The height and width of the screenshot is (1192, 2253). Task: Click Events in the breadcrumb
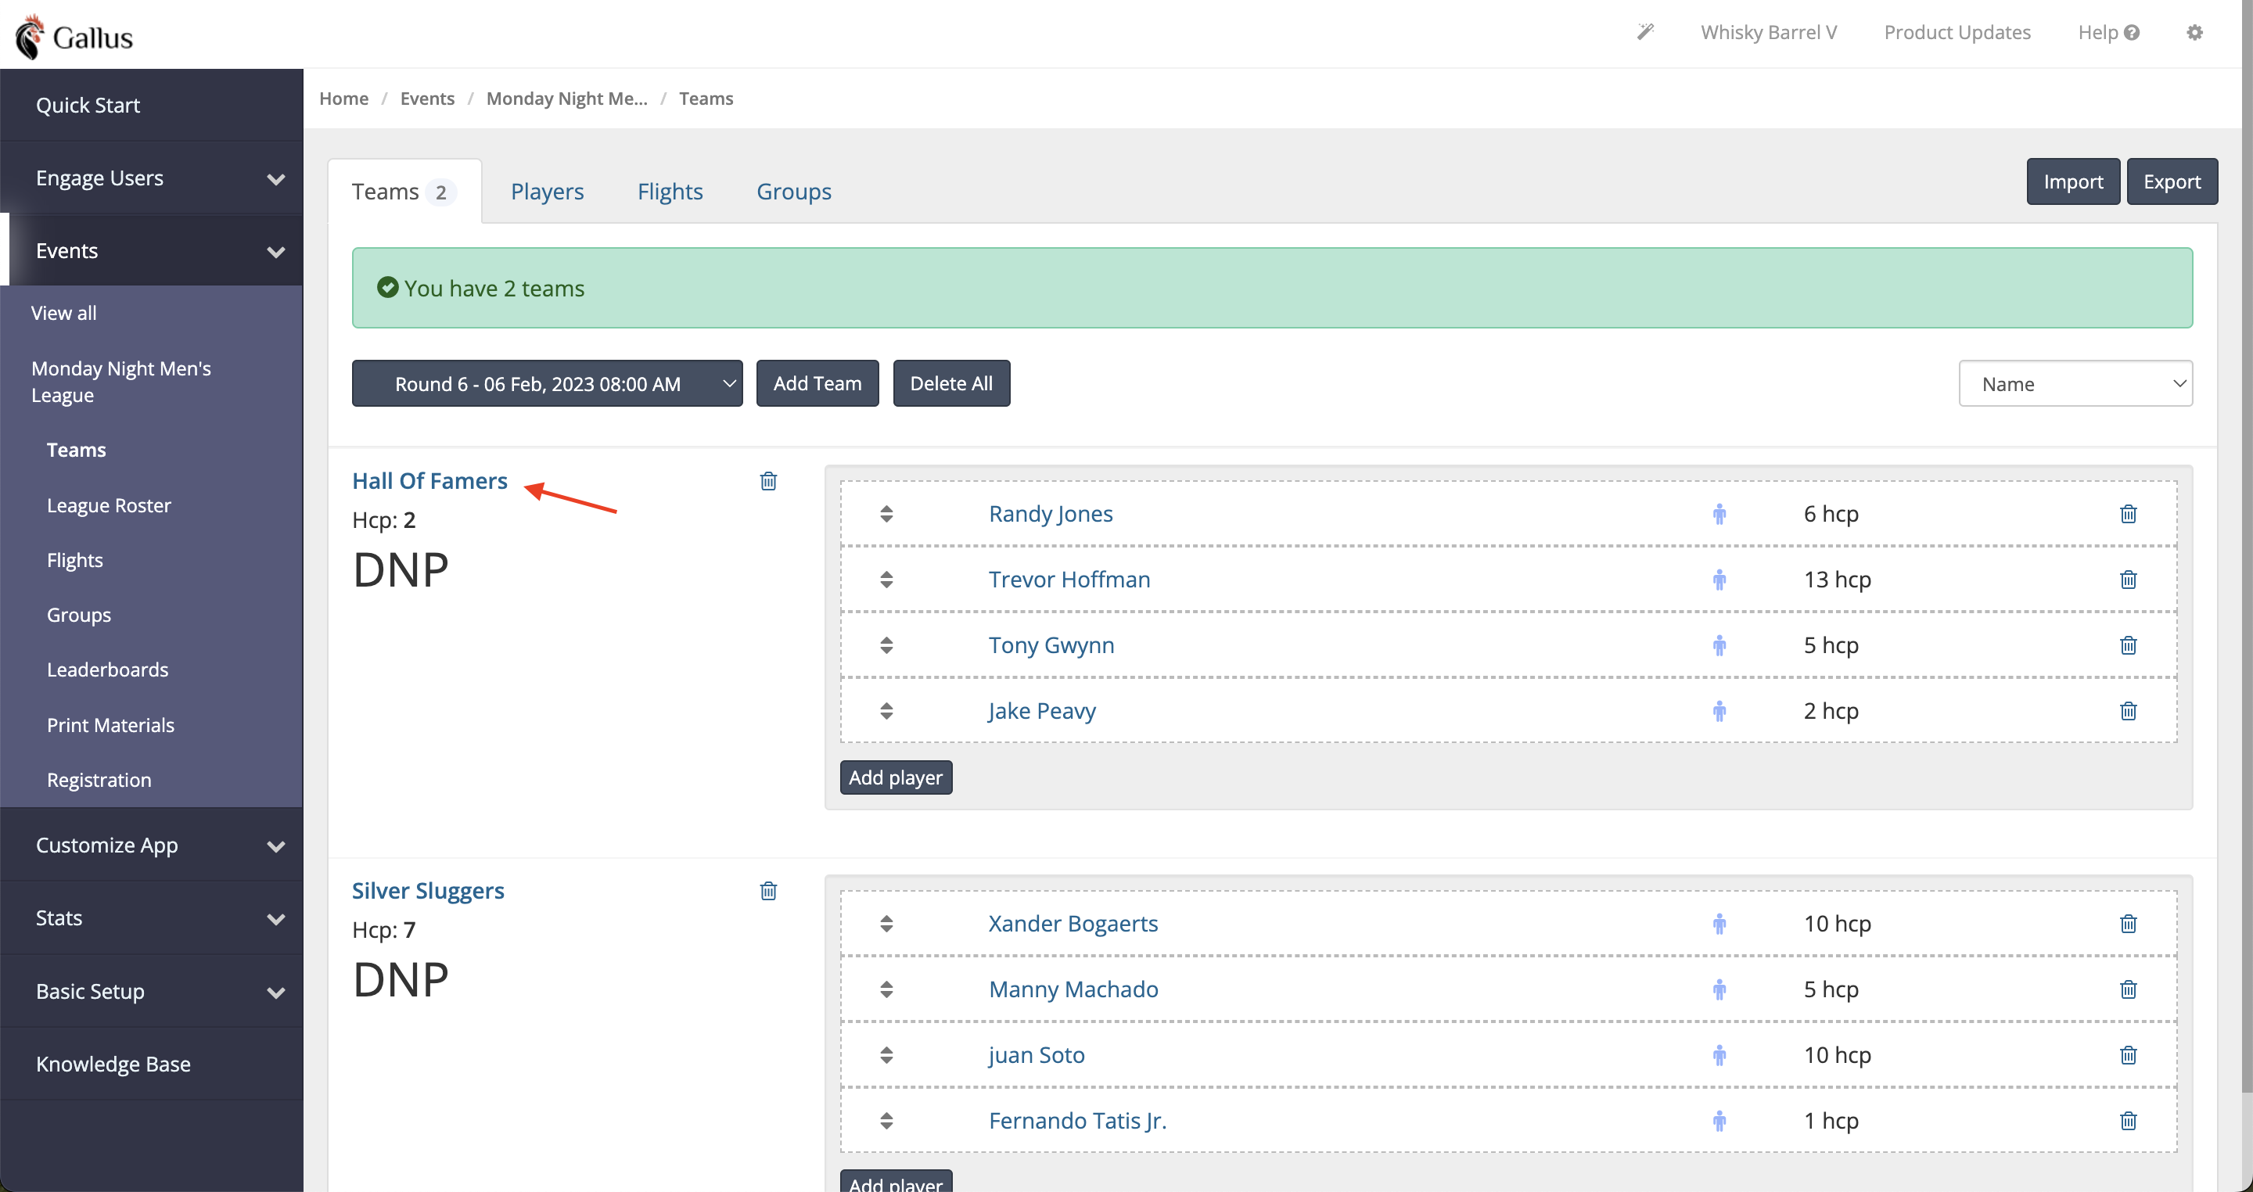coord(427,98)
